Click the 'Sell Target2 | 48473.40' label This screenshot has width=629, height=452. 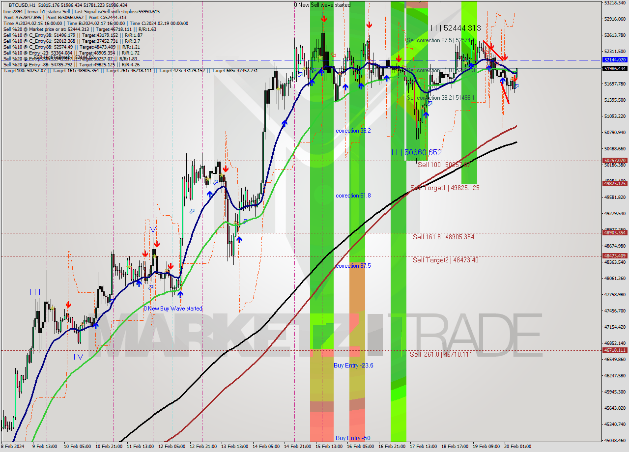pos(445,260)
